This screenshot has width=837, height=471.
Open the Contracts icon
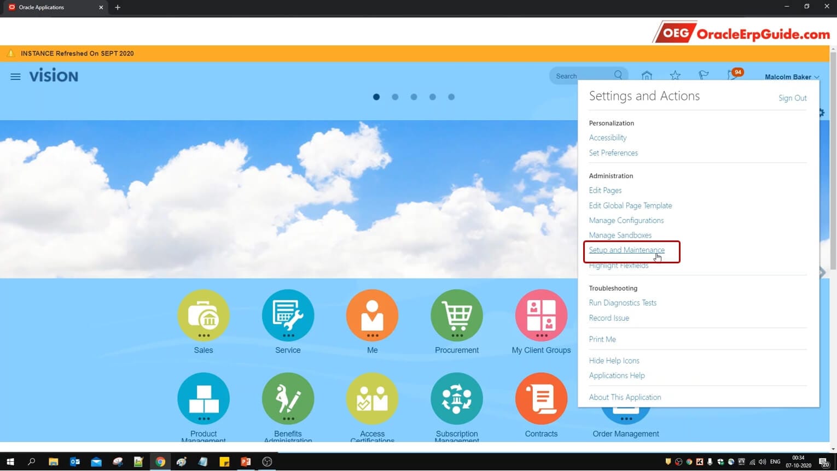pyautogui.click(x=541, y=398)
